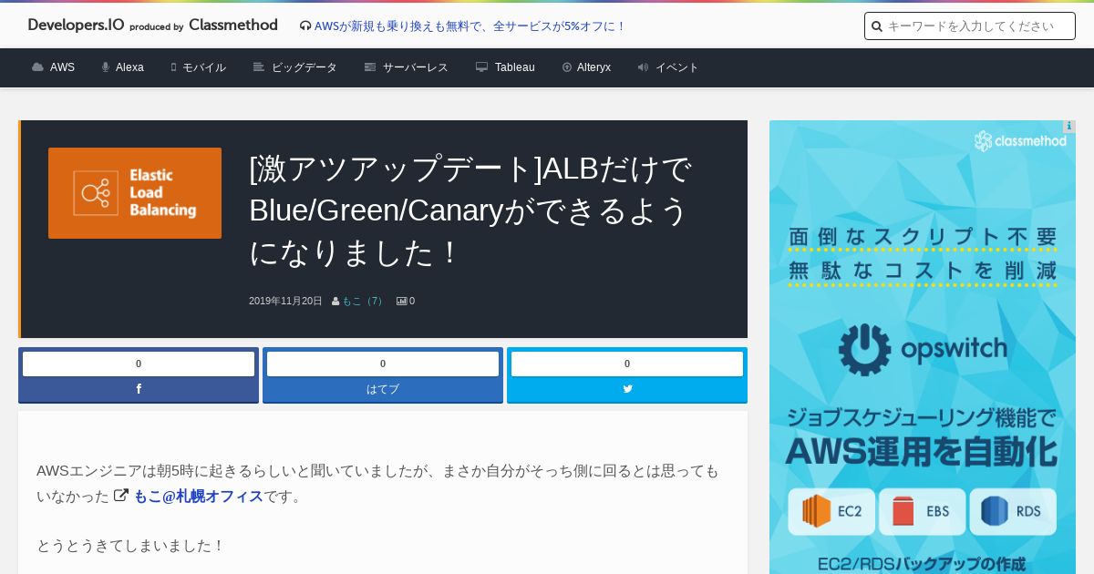Open the AWS menu item
The height and width of the screenshot is (574, 1094).
coord(62,67)
